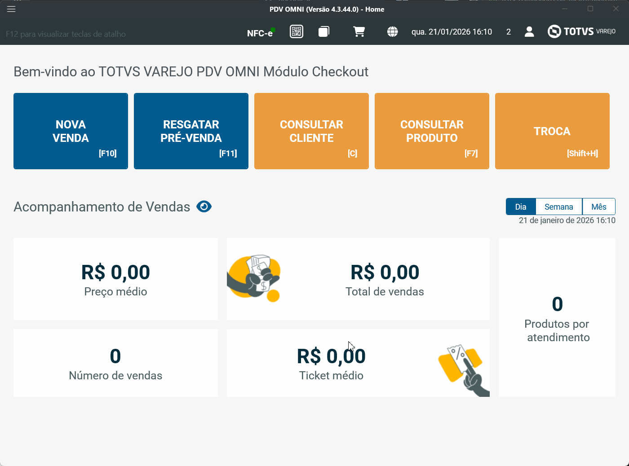
Task: Click the TOTVS Varejo logo
Action: tap(582, 31)
